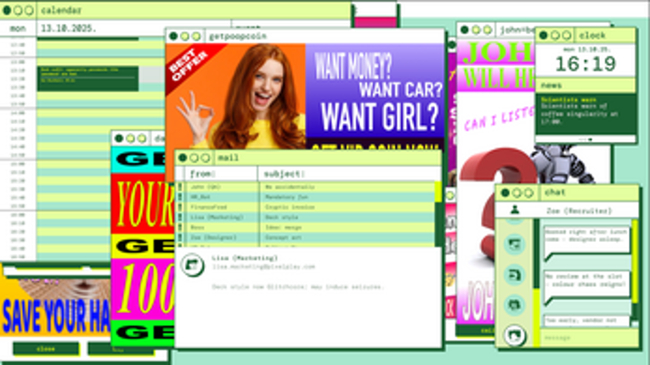Viewport: 650px width, 365px height.
Task: Click the chat contacts list scrollbar thumb
Action: click(x=536, y=317)
